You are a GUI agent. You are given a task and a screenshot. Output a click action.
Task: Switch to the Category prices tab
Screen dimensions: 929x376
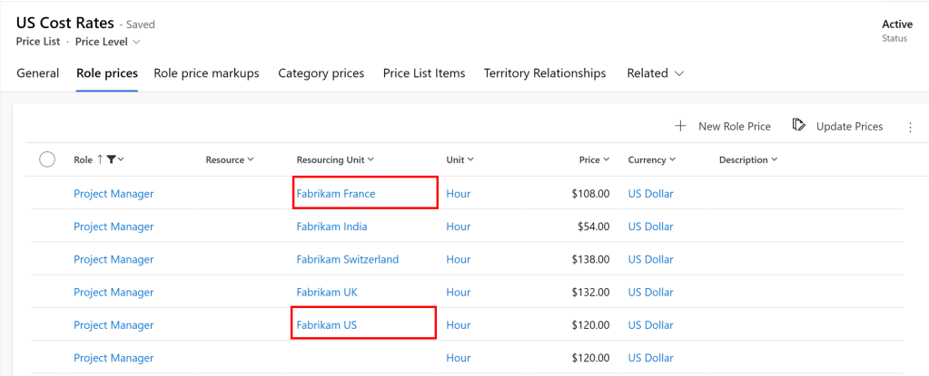[x=321, y=73]
